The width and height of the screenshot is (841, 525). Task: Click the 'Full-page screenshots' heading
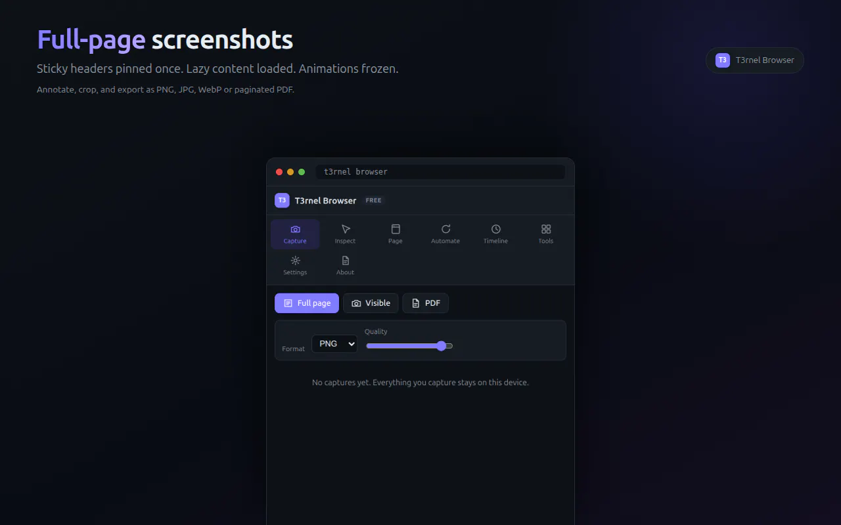[x=165, y=40]
